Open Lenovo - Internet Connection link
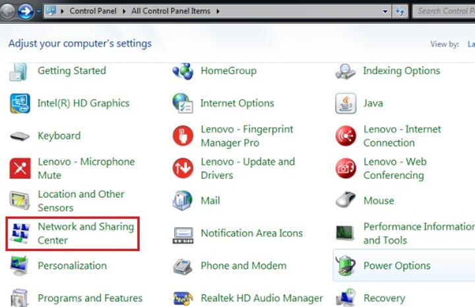Image resolution: width=475 pixels, height=307 pixels. 402,136
